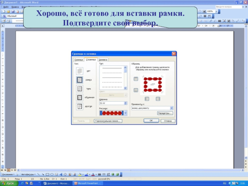Open the "пуск" Start button
The image size is (248, 186).
pyautogui.click(x=9, y=184)
